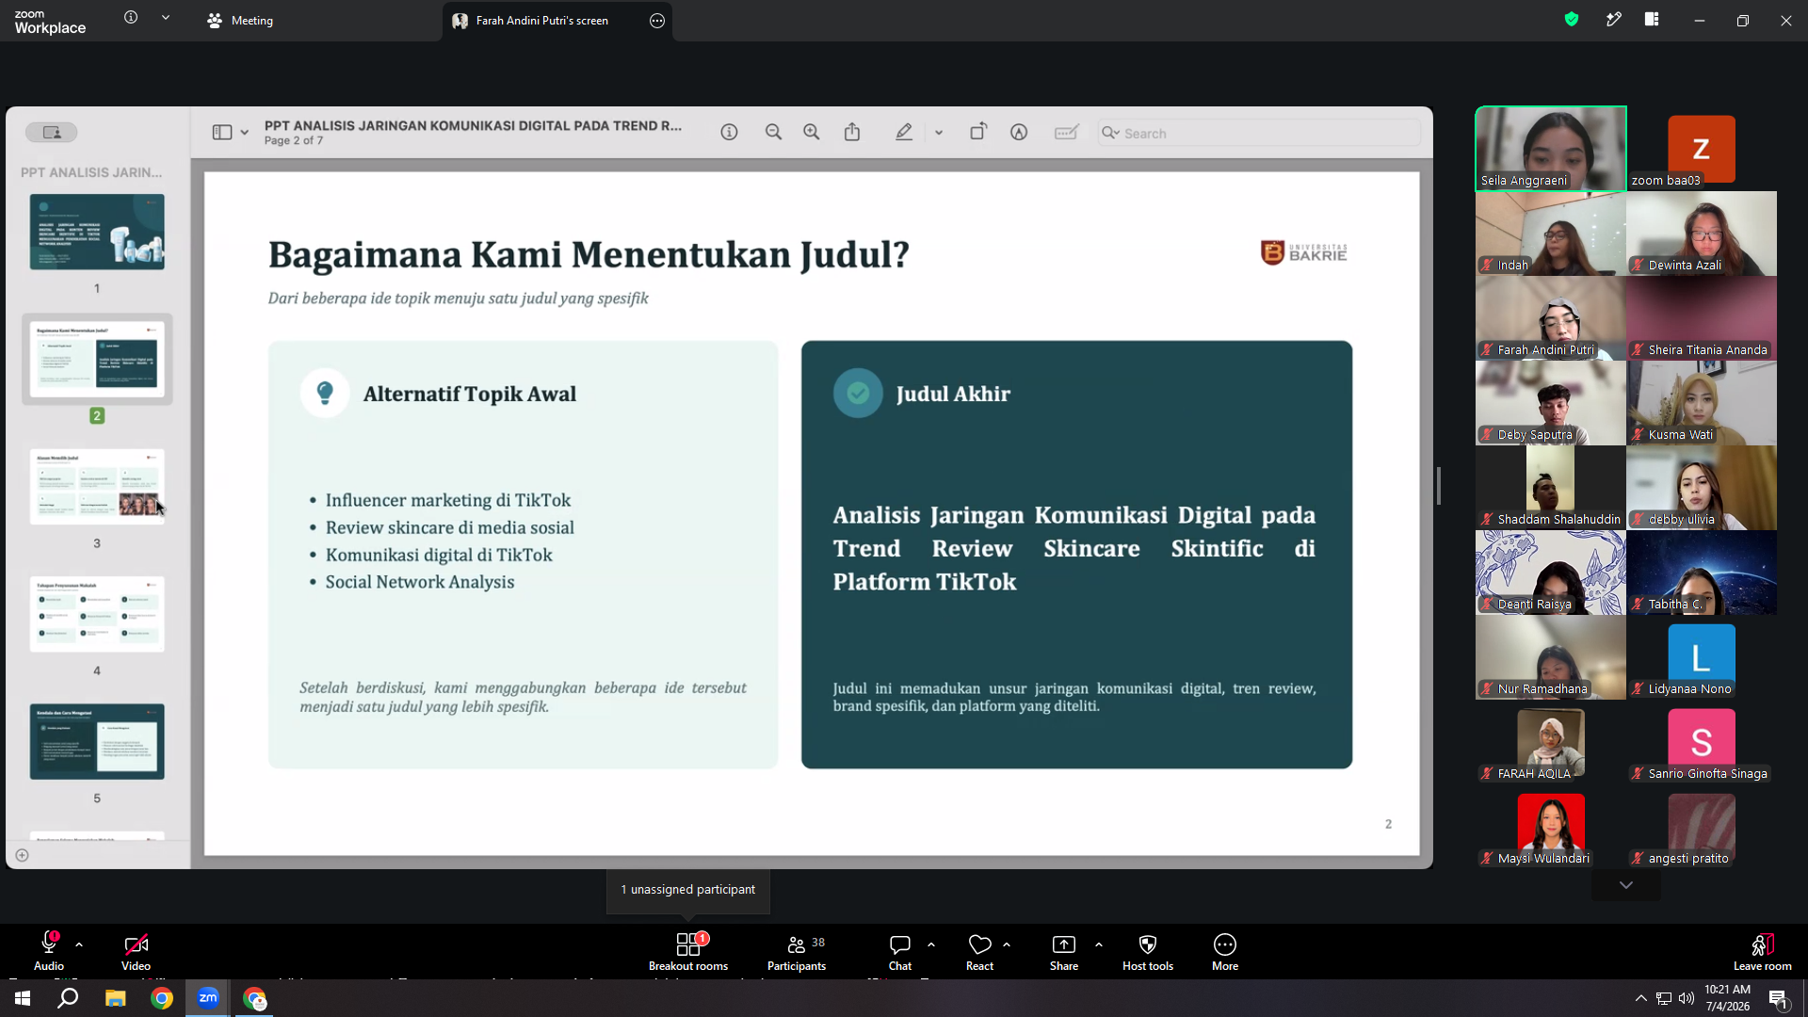Open the Chat panel
Viewport: 1808px width, 1017px height.
900,951
